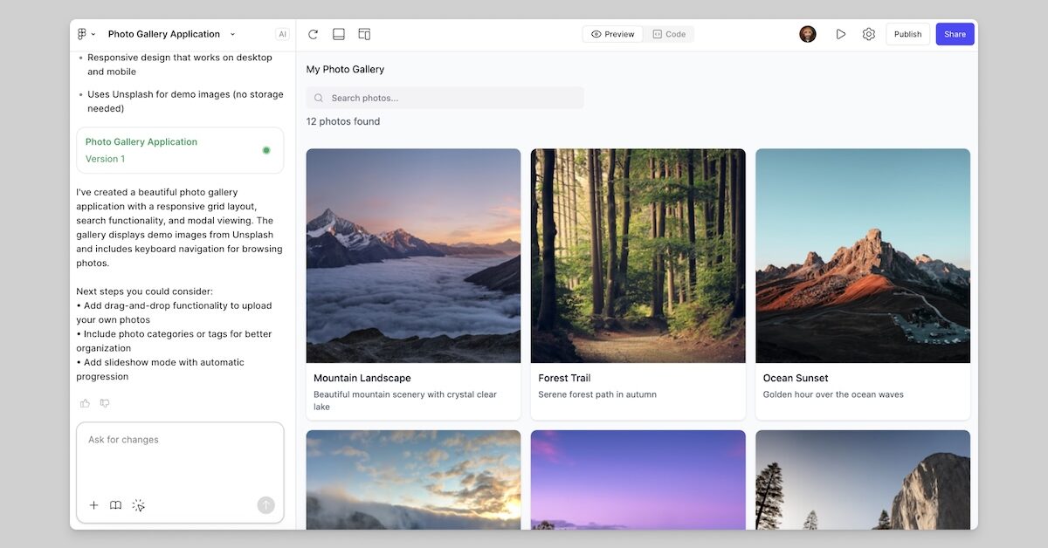Screen dimensions: 1048x548
Task: Click the split layout view icon
Action: click(x=363, y=33)
